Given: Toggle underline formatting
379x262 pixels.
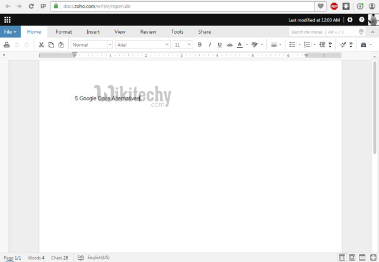Looking at the screenshot, I should 219,44.
